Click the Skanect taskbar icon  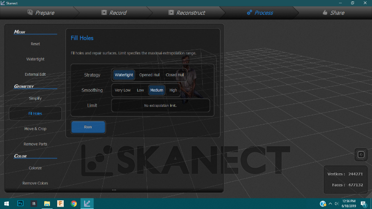pyautogui.click(x=87, y=203)
